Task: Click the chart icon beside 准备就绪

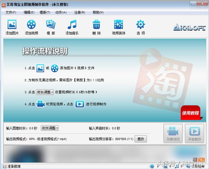Action: [x=5, y=166]
